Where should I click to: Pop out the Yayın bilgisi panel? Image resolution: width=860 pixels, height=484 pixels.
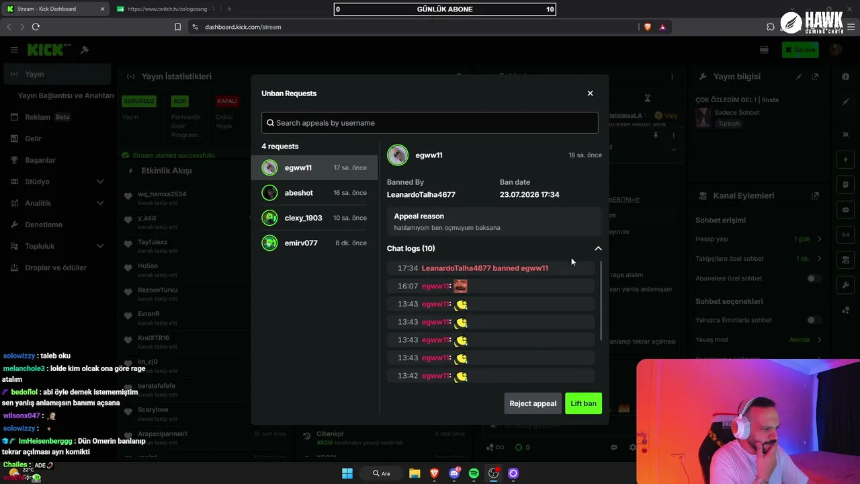815,77
